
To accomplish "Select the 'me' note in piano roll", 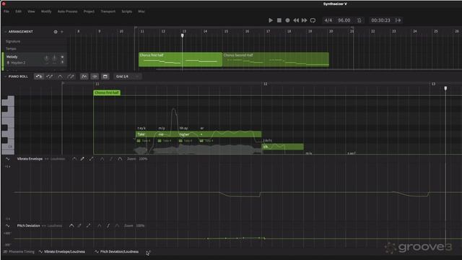I will 167,134.
